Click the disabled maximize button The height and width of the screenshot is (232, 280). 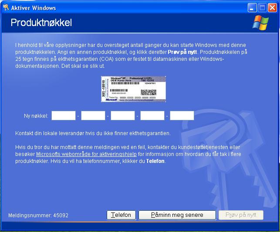[262, 8]
